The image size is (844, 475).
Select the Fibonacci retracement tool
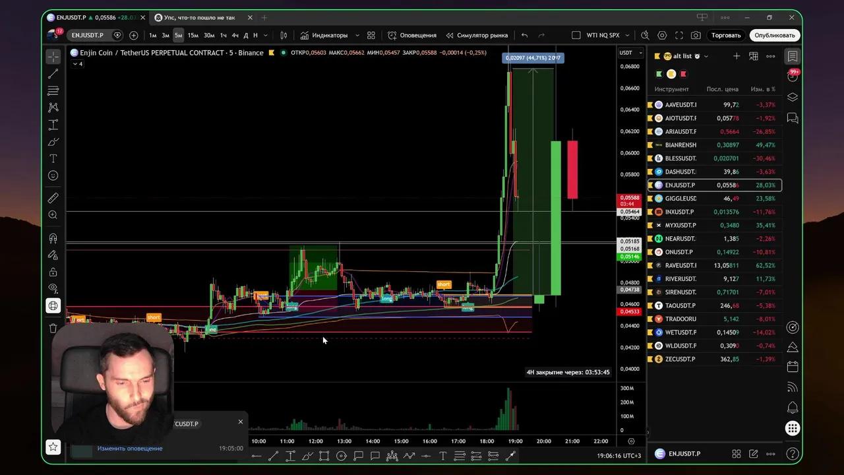click(53, 90)
